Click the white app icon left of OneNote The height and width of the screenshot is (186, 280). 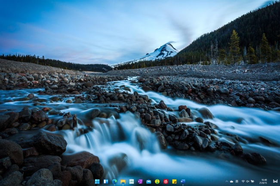[x=132, y=181]
